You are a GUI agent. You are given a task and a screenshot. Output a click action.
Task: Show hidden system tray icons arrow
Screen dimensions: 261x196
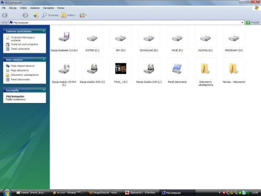[220, 193]
